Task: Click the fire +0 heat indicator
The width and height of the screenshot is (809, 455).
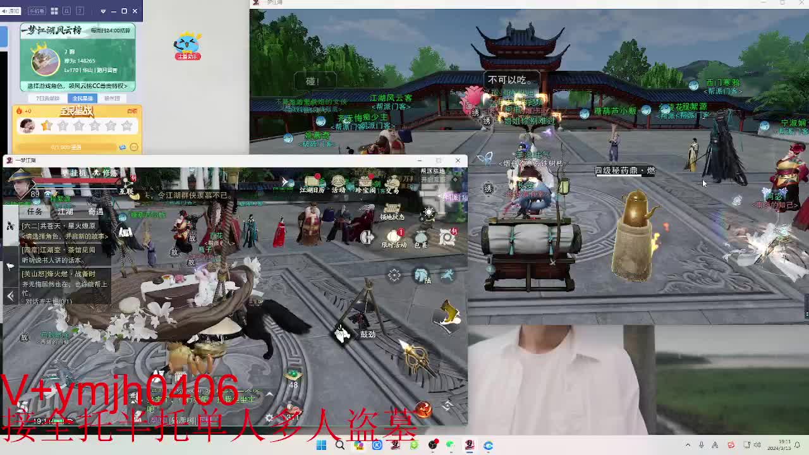Action: (x=24, y=111)
